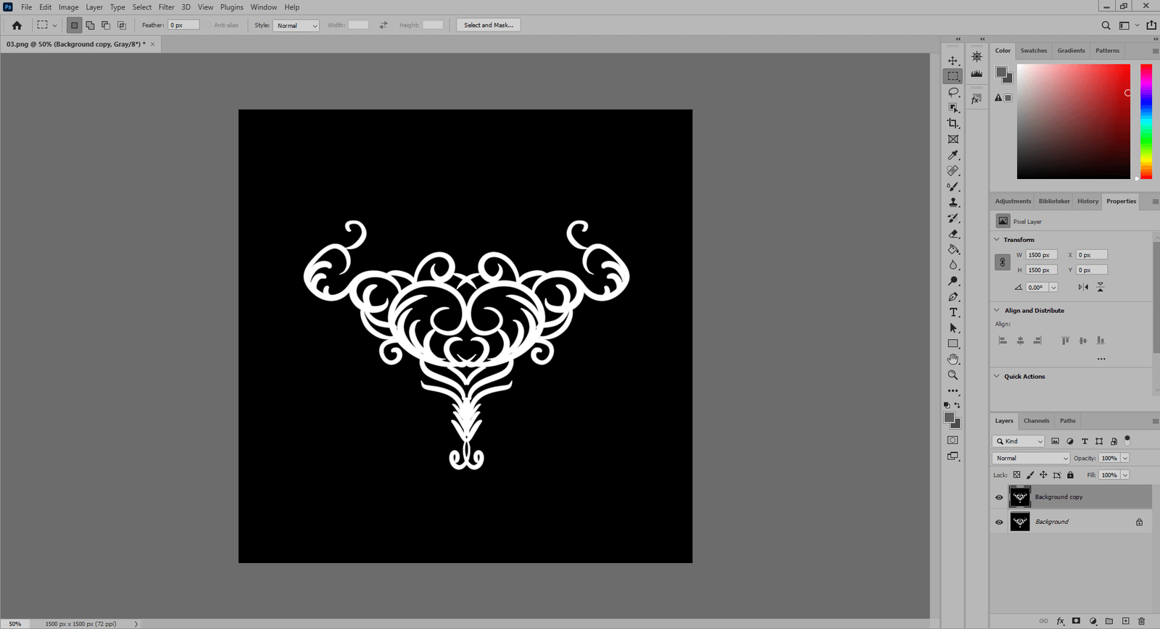
Task: Click Flip horizontal in Transform section
Action: pos(1083,288)
